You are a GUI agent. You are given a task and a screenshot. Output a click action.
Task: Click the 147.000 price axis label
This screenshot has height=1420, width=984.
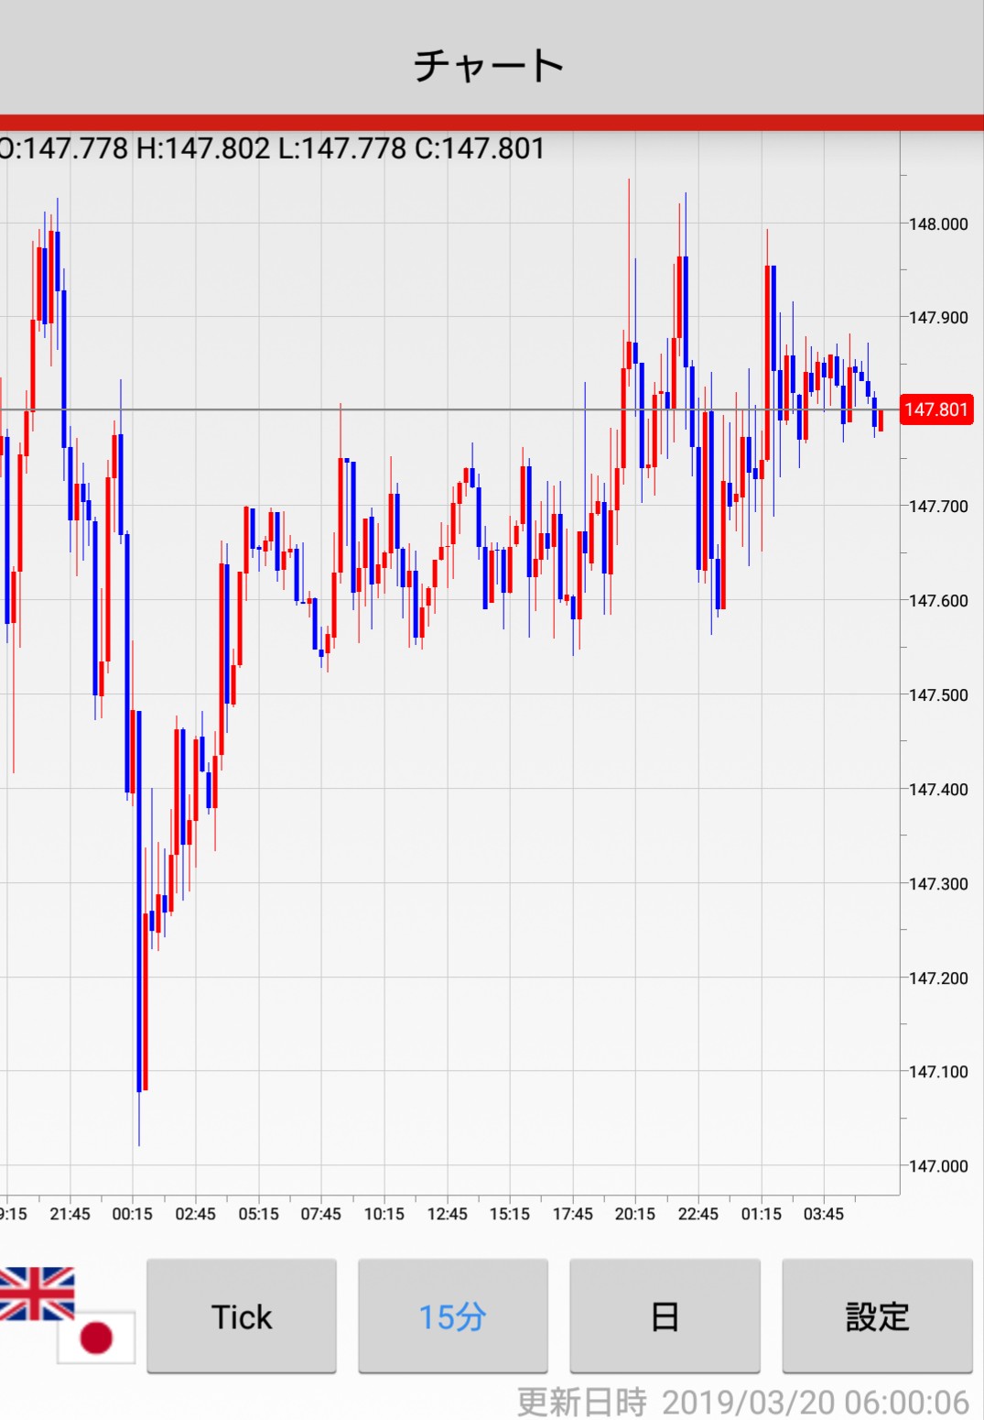(x=937, y=1165)
